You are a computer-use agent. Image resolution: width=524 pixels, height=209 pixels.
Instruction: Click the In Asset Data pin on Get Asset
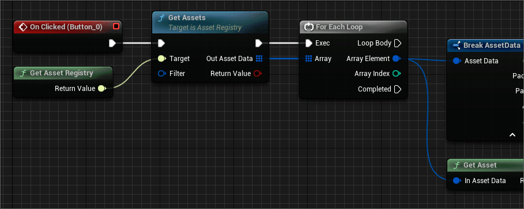pyautogui.click(x=457, y=181)
